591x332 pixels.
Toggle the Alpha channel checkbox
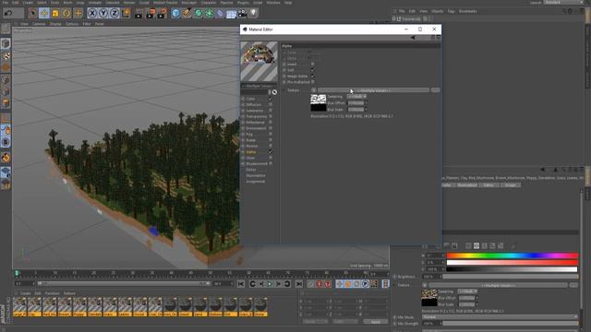(x=271, y=151)
